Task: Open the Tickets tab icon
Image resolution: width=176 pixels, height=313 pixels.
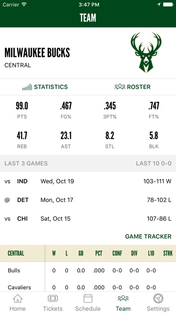Action: (53, 299)
